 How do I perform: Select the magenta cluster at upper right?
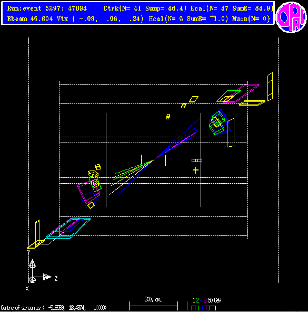coord(241,93)
